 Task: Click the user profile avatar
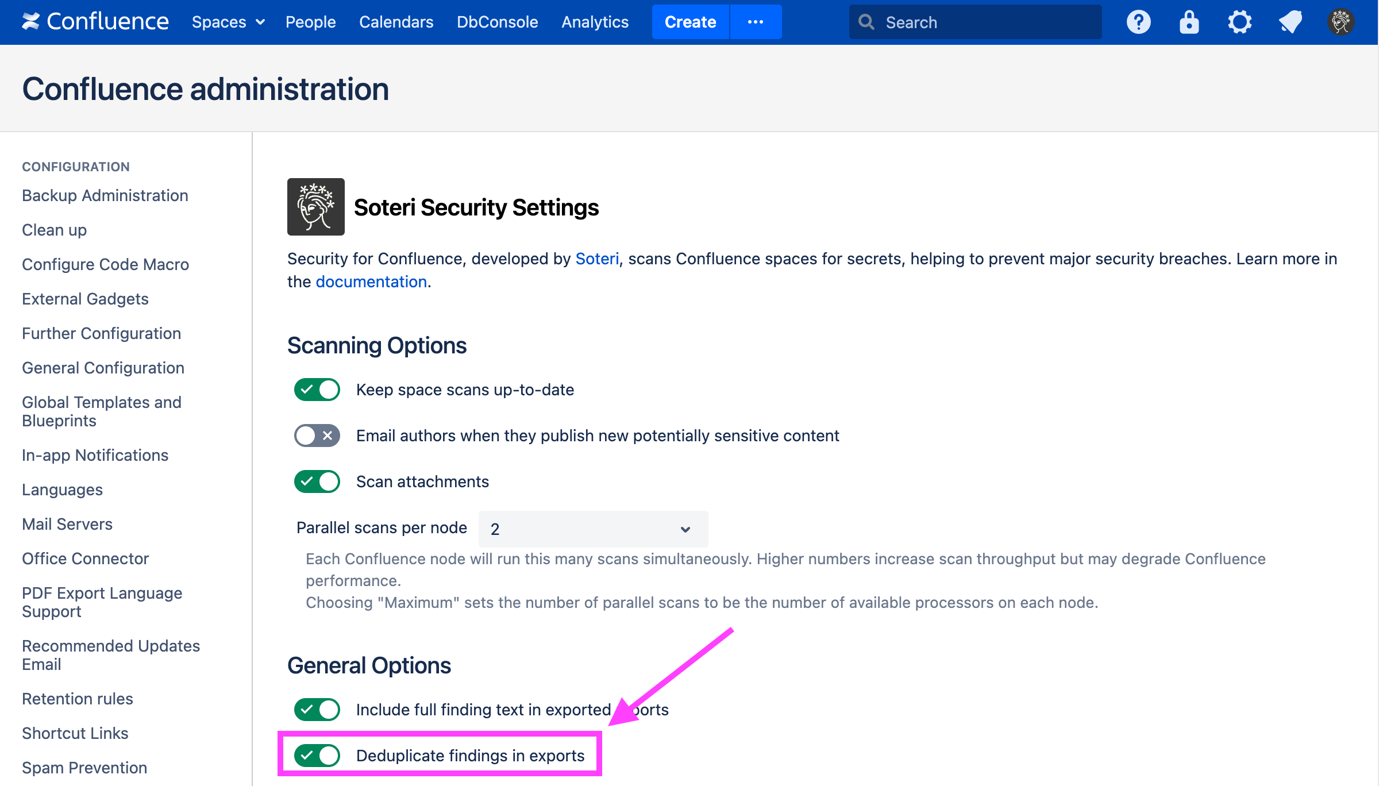[x=1341, y=22]
